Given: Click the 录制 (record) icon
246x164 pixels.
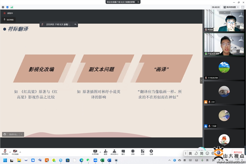Looking at the screenshot, I should [133, 152].
